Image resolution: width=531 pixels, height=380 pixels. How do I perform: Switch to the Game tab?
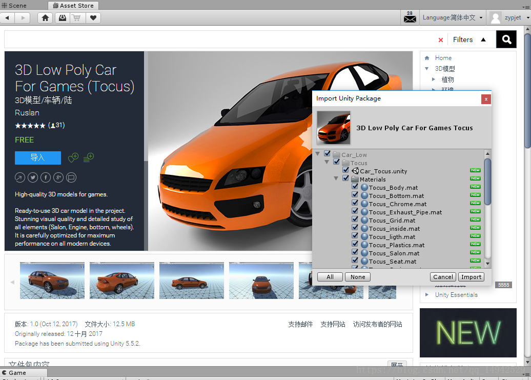(x=14, y=372)
